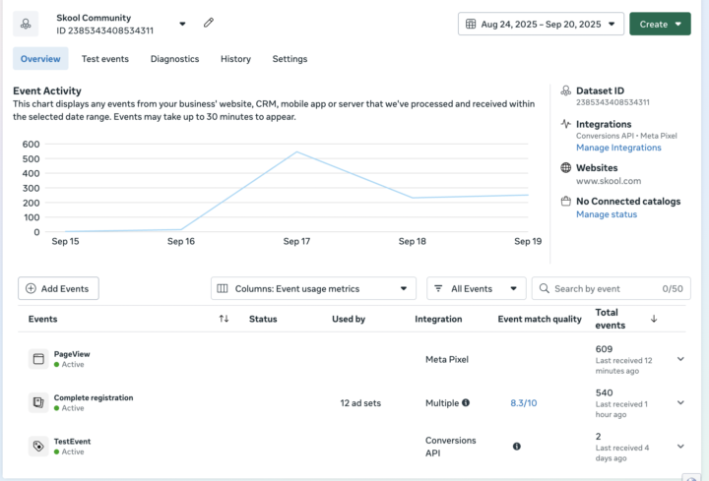Click the catalogs shopping bag icon
The width and height of the screenshot is (709, 481).
tap(565, 201)
